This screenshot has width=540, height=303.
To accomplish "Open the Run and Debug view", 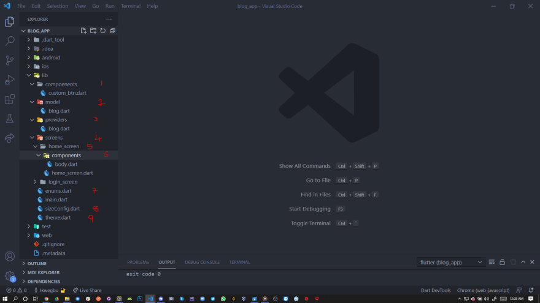I will 10,80.
